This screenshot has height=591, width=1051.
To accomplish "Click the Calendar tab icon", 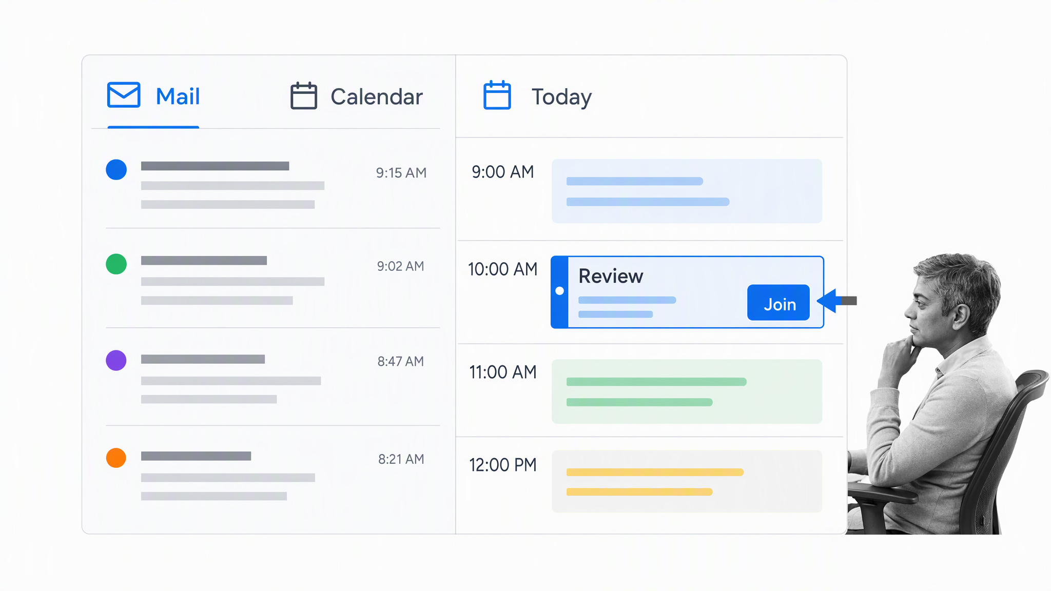I will click(304, 95).
